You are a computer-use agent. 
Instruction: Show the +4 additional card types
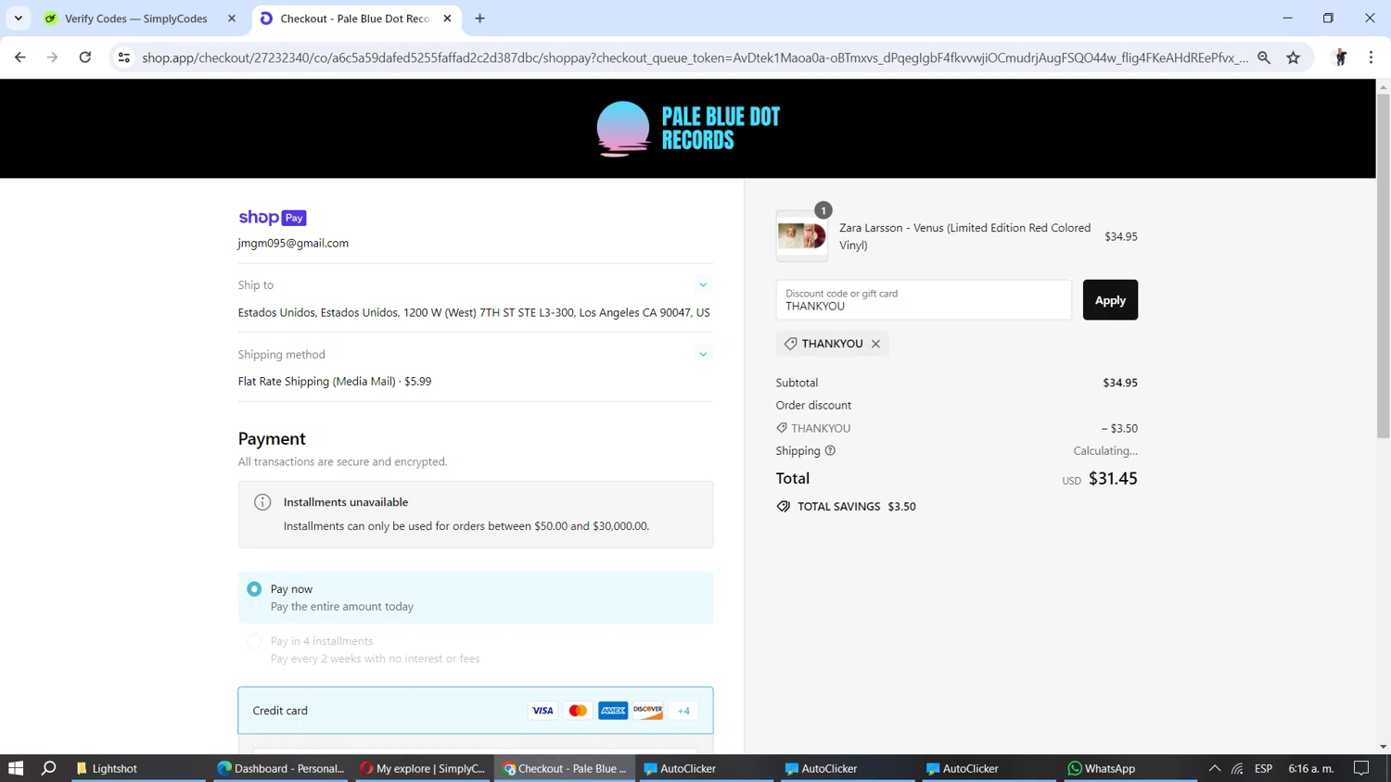pos(683,711)
